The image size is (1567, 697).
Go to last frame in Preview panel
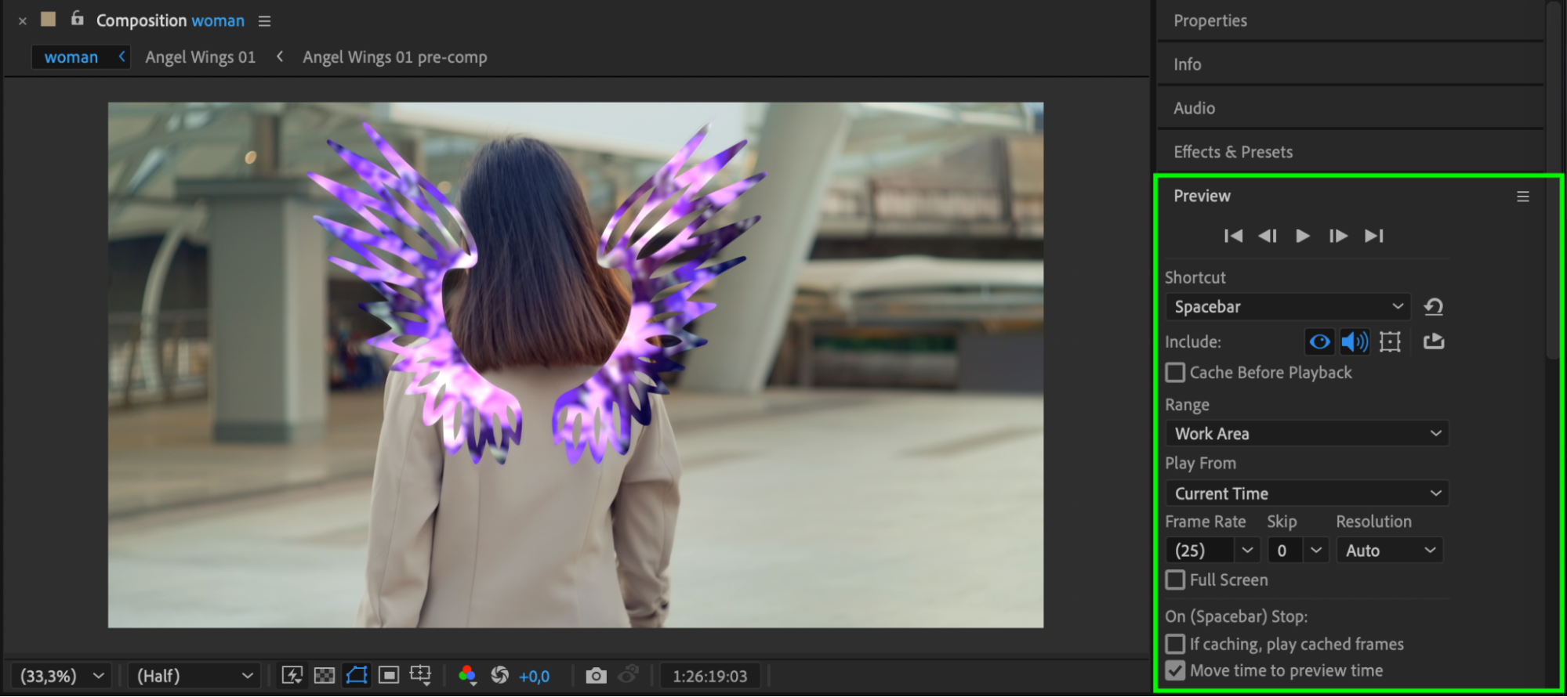[1373, 236]
